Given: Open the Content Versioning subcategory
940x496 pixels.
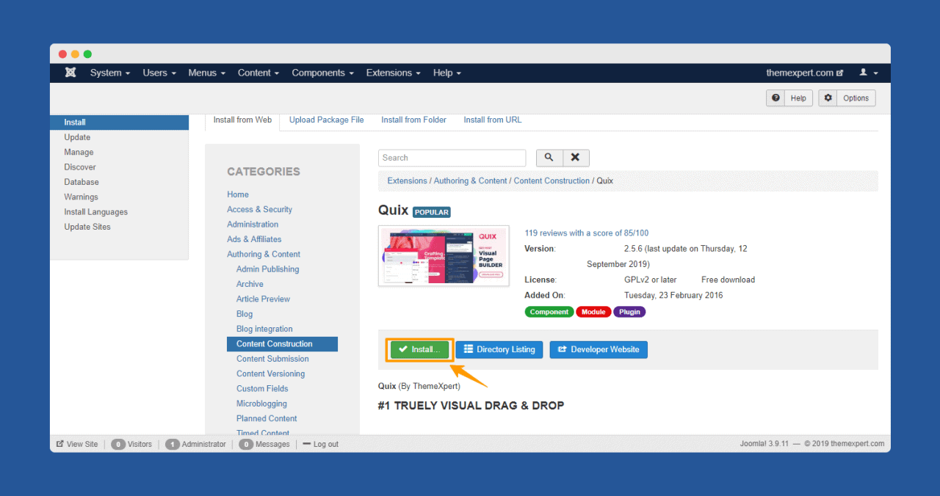Looking at the screenshot, I should (x=270, y=373).
